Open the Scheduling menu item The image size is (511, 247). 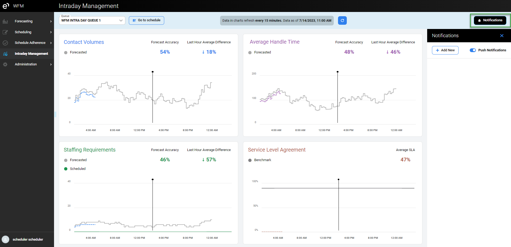(23, 32)
